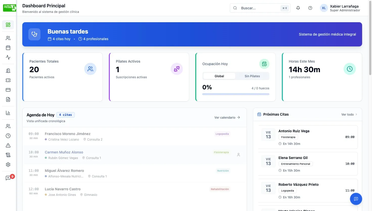This screenshot has width=372, height=211.
Task: Open the bar chart reports icon
Action: pyautogui.click(x=8, y=113)
